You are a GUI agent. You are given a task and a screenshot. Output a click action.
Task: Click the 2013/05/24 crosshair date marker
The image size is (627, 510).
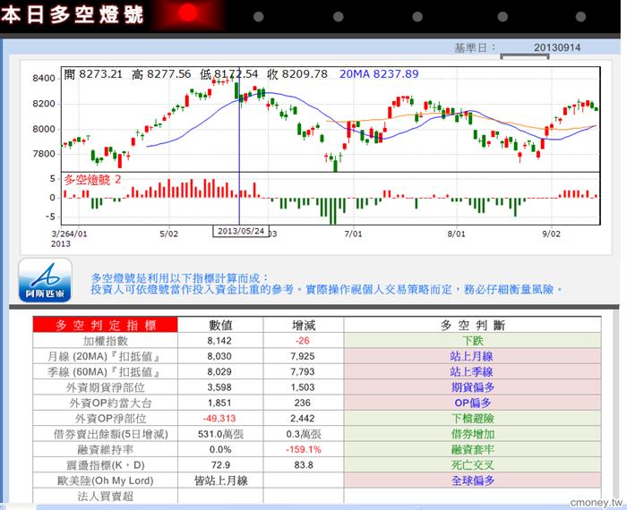[x=241, y=231]
